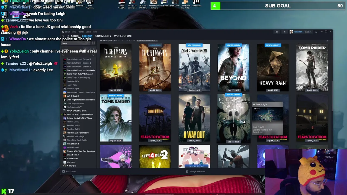The height and width of the screenshot is (195, 347).
Task: Select Severed Steel in sidebar
Action: (x=73, y=147)
